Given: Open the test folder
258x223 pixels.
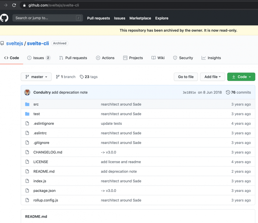Looking at the screenshot, I should 36,114.
